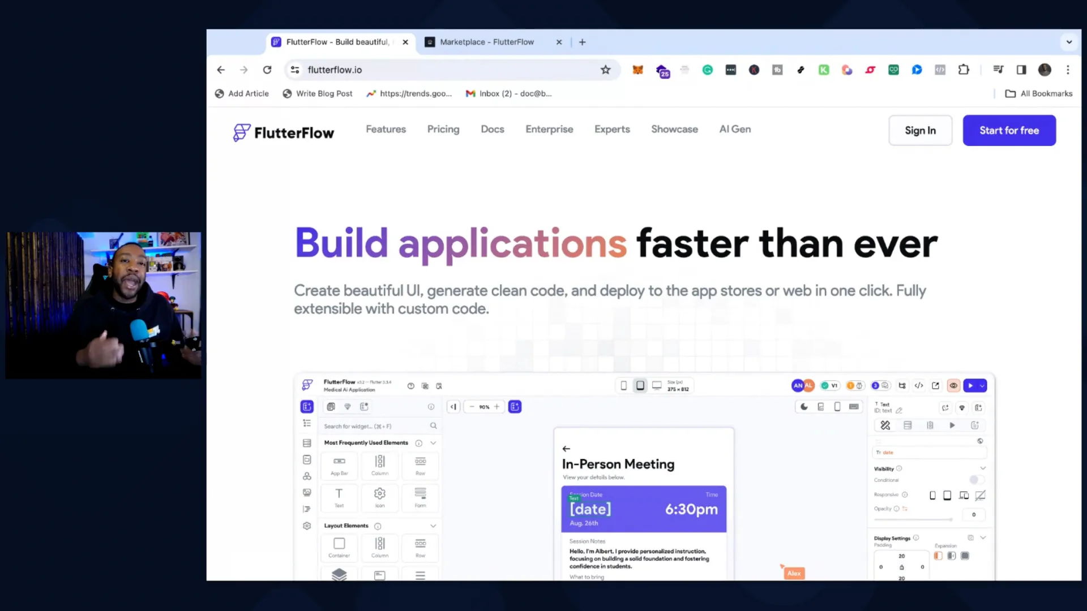Open the Pricing menu item
The width and height of the screenshot is (1087, 611).
443,129
